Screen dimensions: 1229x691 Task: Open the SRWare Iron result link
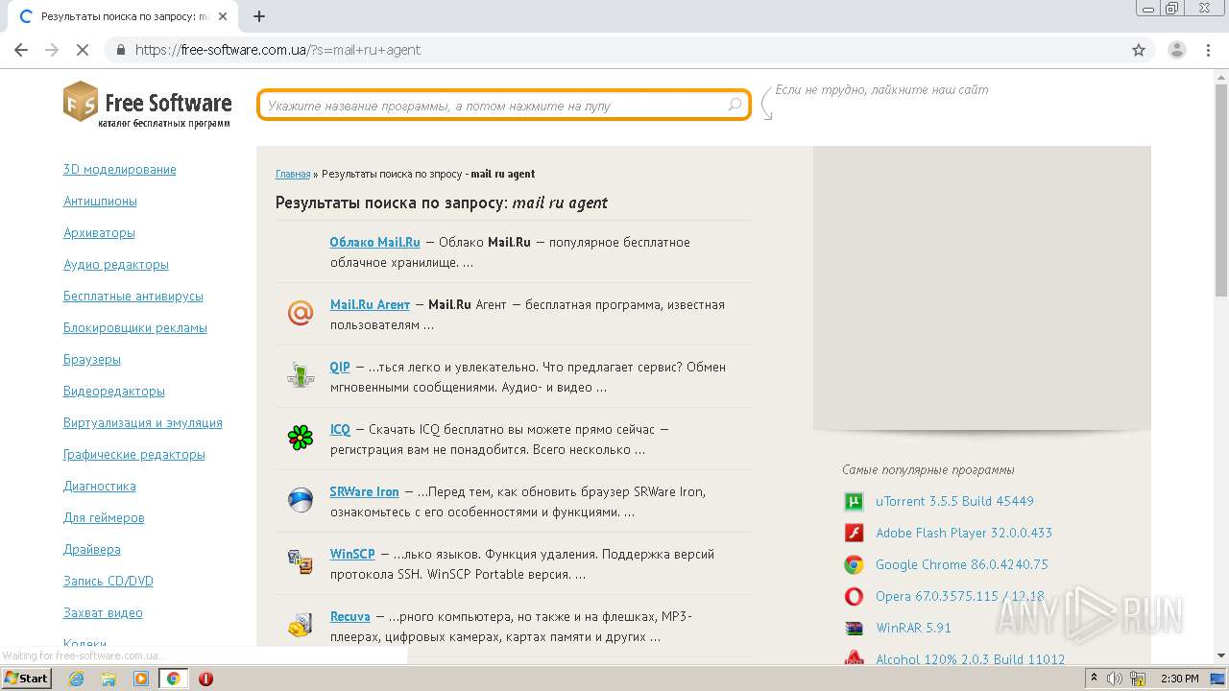coord(364,491)
